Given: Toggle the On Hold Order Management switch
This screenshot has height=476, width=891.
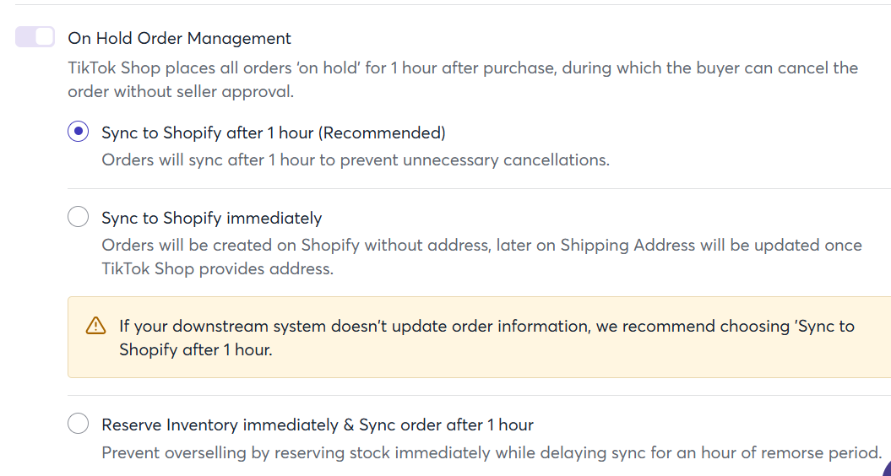Looking at the screenshot, I should point(35,37).
